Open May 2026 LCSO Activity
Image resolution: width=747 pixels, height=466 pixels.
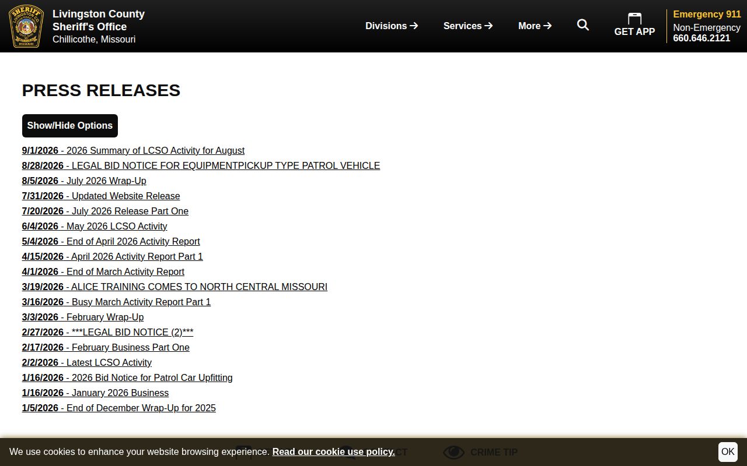tap(95, 226)
